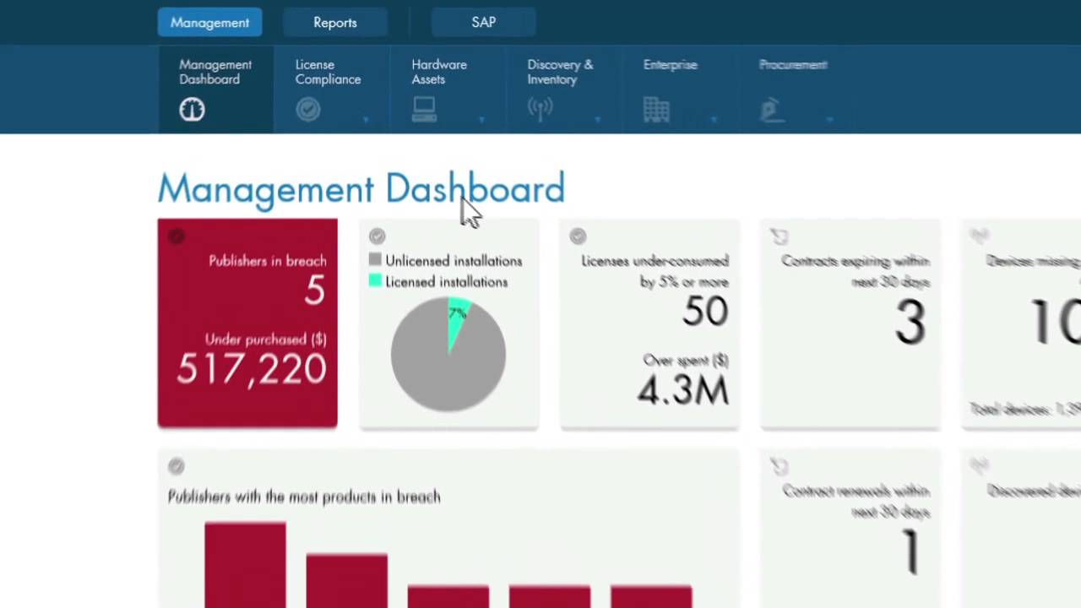Expand Enterprise dropdown arrow

(x=714, y=120)
